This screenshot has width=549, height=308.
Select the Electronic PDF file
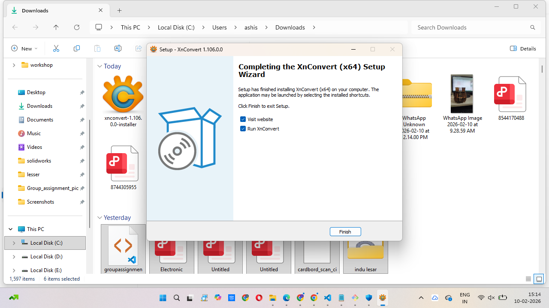coord(172,257)
